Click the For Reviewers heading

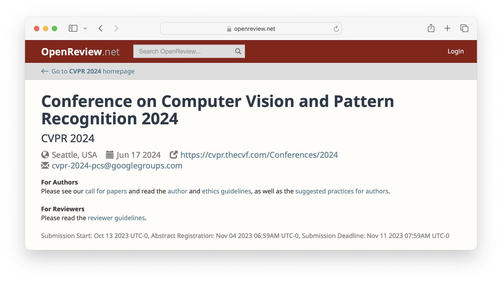point(63,209)
